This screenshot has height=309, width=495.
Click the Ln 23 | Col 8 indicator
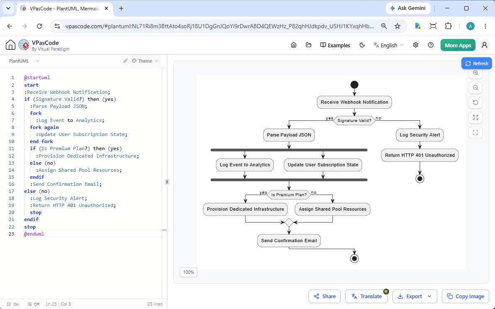coord(59,304)
